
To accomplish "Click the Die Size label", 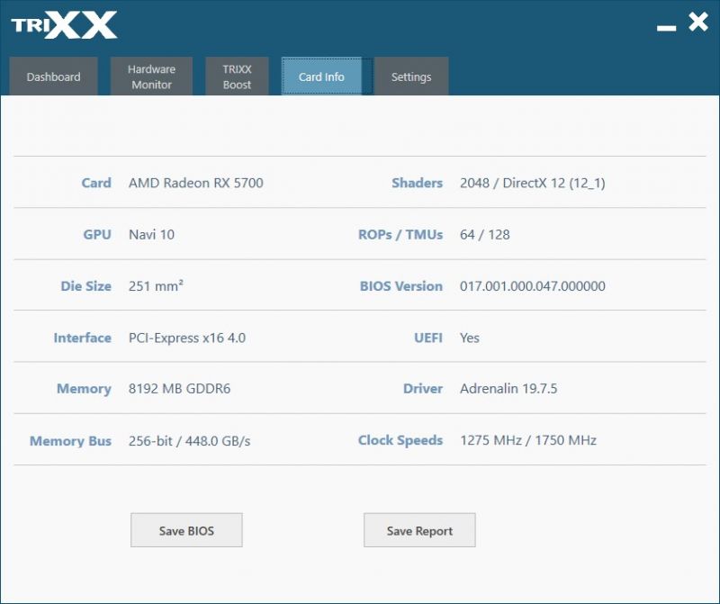I will pyautogui.click(x=85, y=286).
